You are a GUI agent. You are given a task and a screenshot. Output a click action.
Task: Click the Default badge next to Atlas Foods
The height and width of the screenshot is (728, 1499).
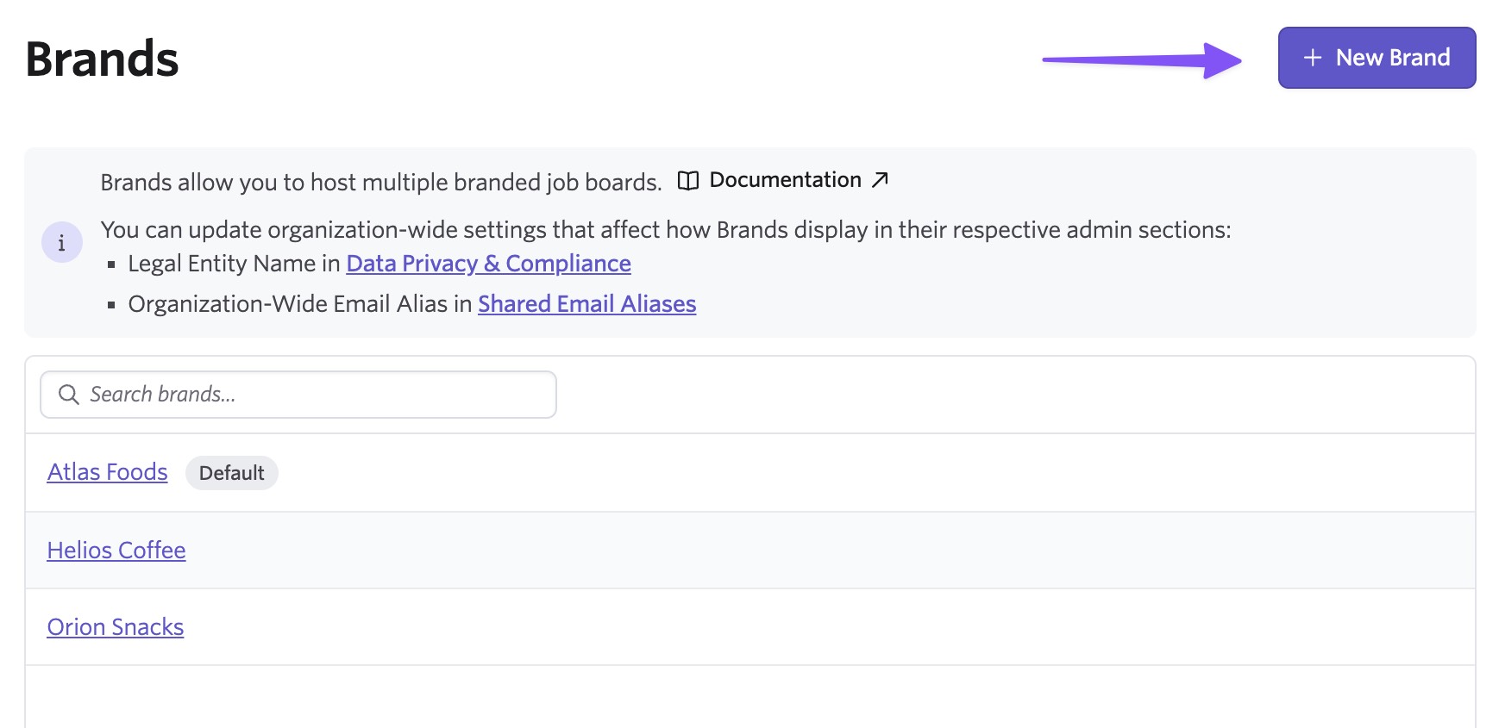(x=231, y=473)
